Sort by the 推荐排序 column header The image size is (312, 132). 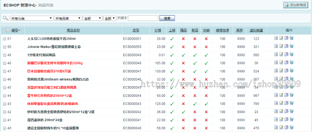point(223,30)
